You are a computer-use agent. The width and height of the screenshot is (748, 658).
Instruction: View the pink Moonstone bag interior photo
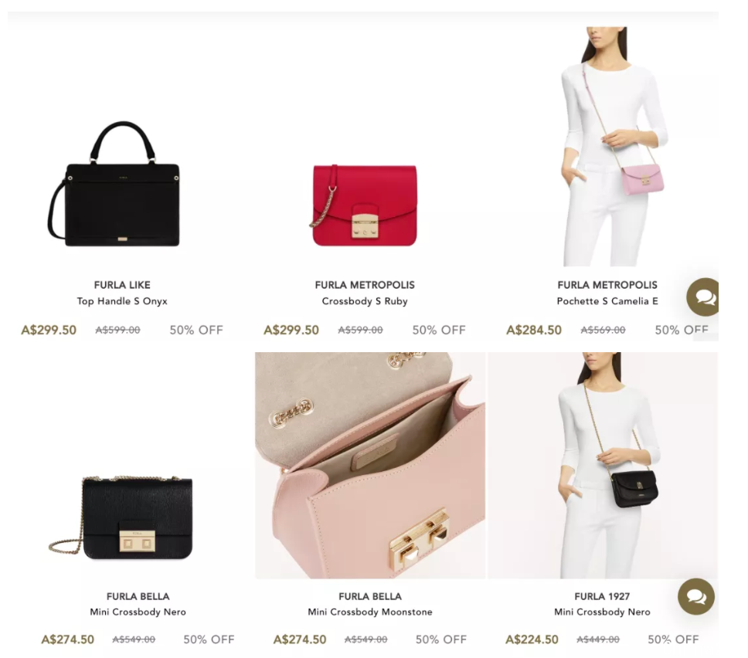tap(369, 466)
